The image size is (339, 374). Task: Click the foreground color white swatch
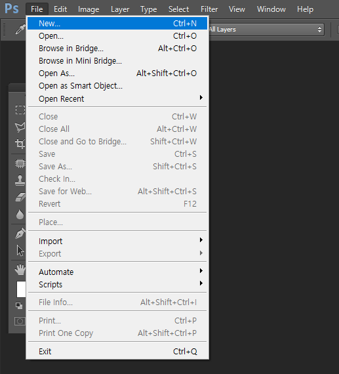tap(21, 289)
